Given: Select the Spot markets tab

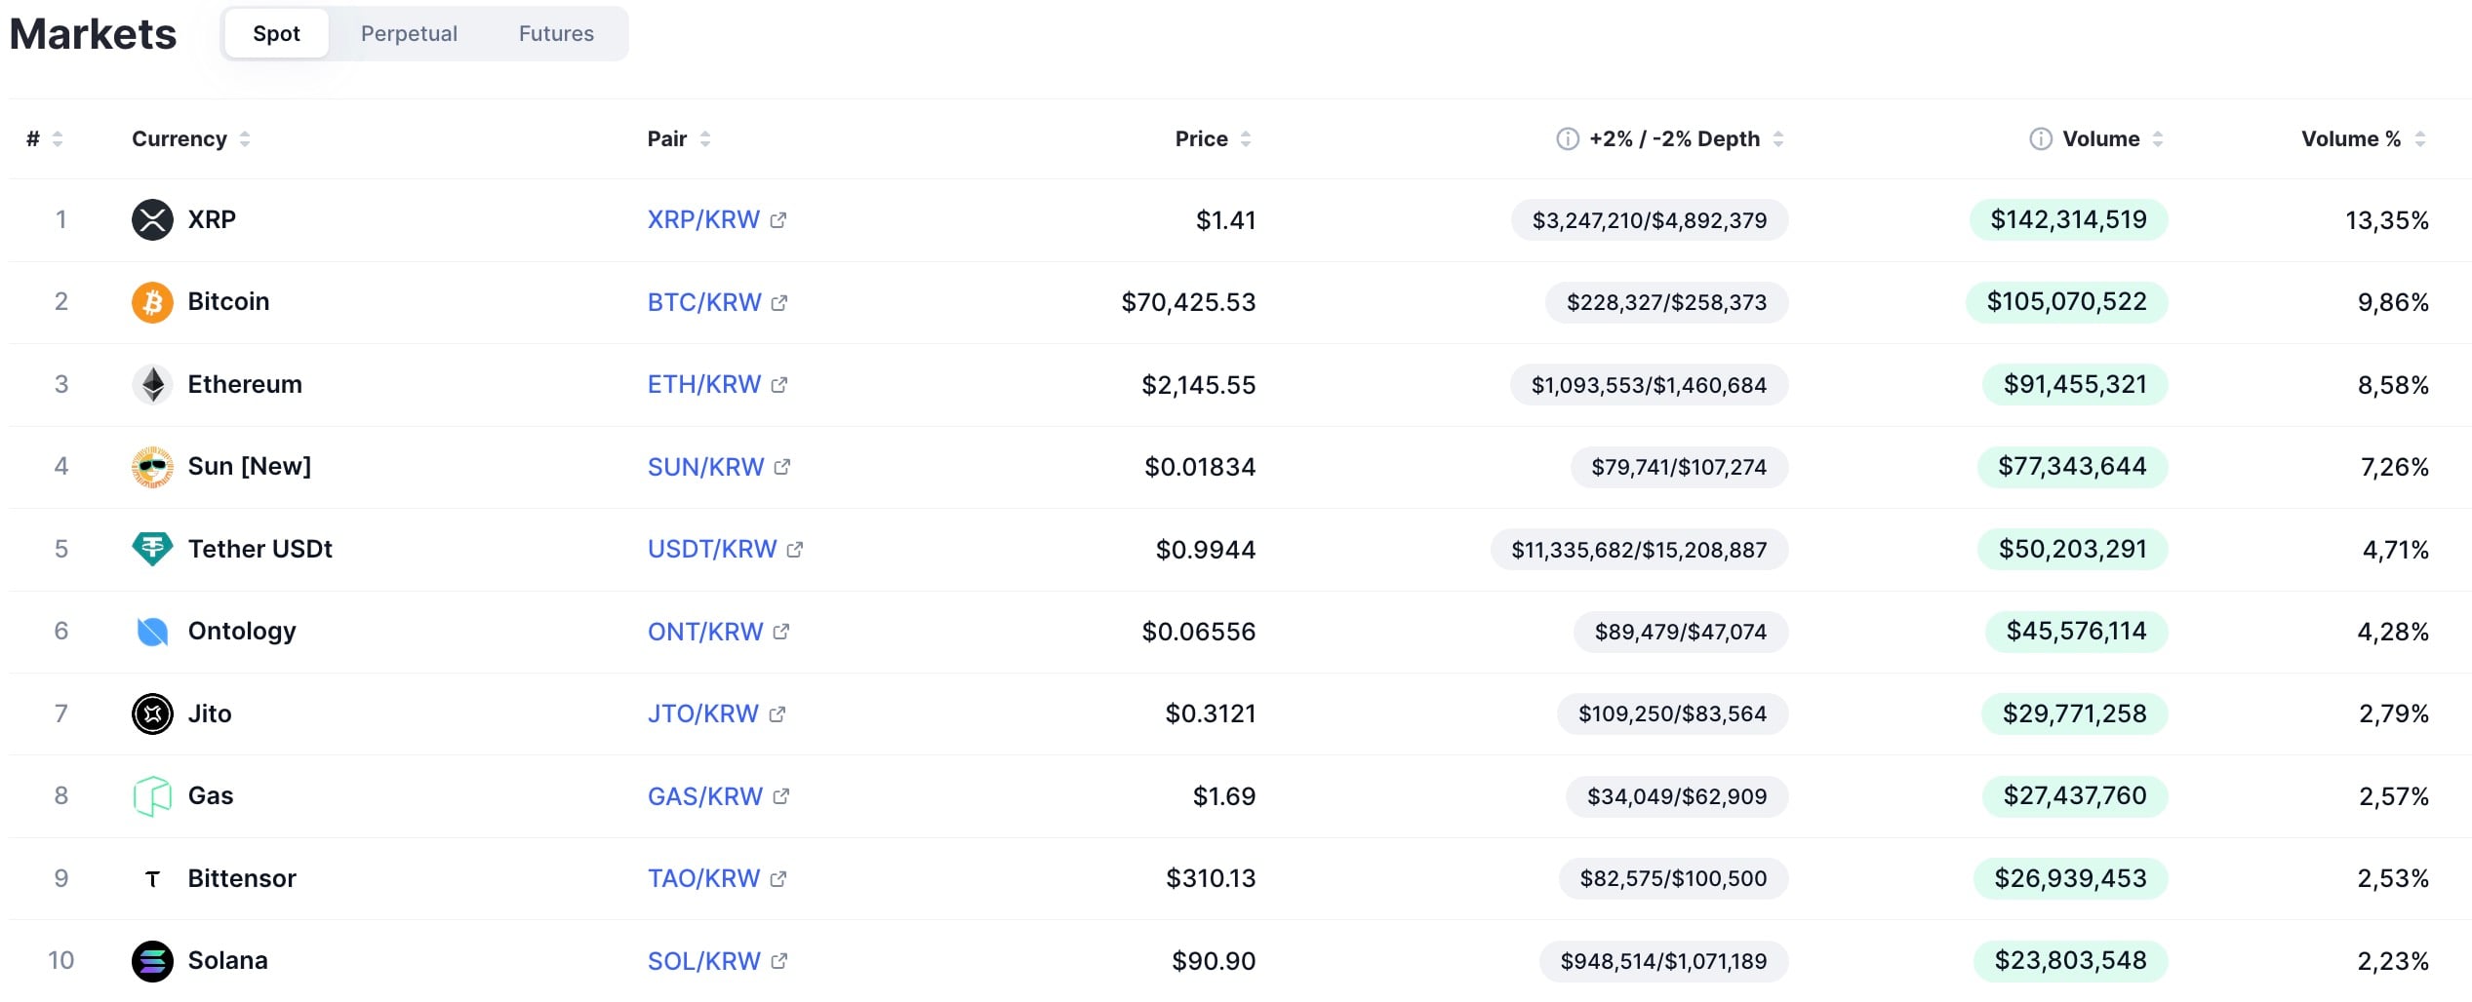Looking at the screenshot, I should point(276,34).
